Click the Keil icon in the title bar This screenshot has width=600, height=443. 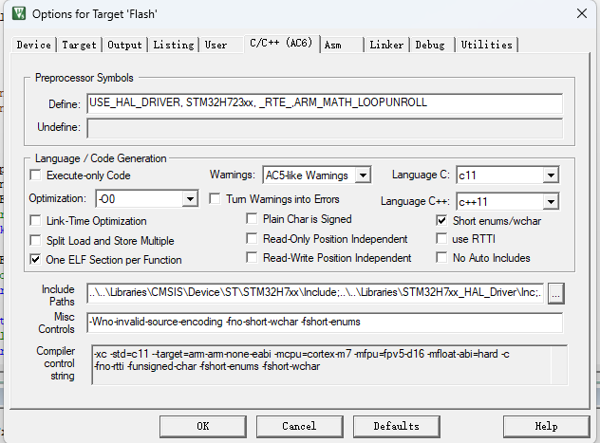click(x=16, y=13)
